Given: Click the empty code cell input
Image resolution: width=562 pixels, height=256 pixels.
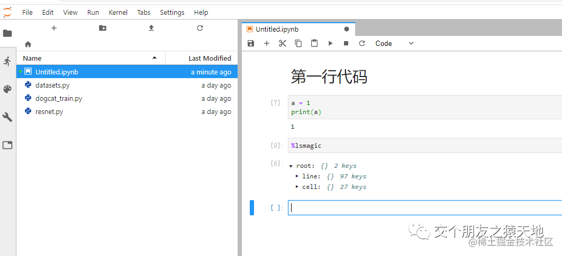Looking at the screenshot, I should (425, 208).
